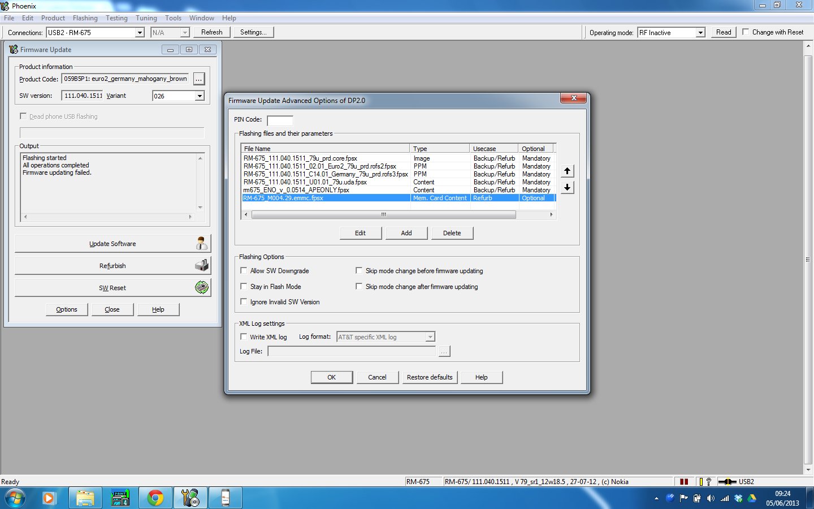Click the phone application taskbar icon
This screenshot has height=509, width=814.
(225, 498)
